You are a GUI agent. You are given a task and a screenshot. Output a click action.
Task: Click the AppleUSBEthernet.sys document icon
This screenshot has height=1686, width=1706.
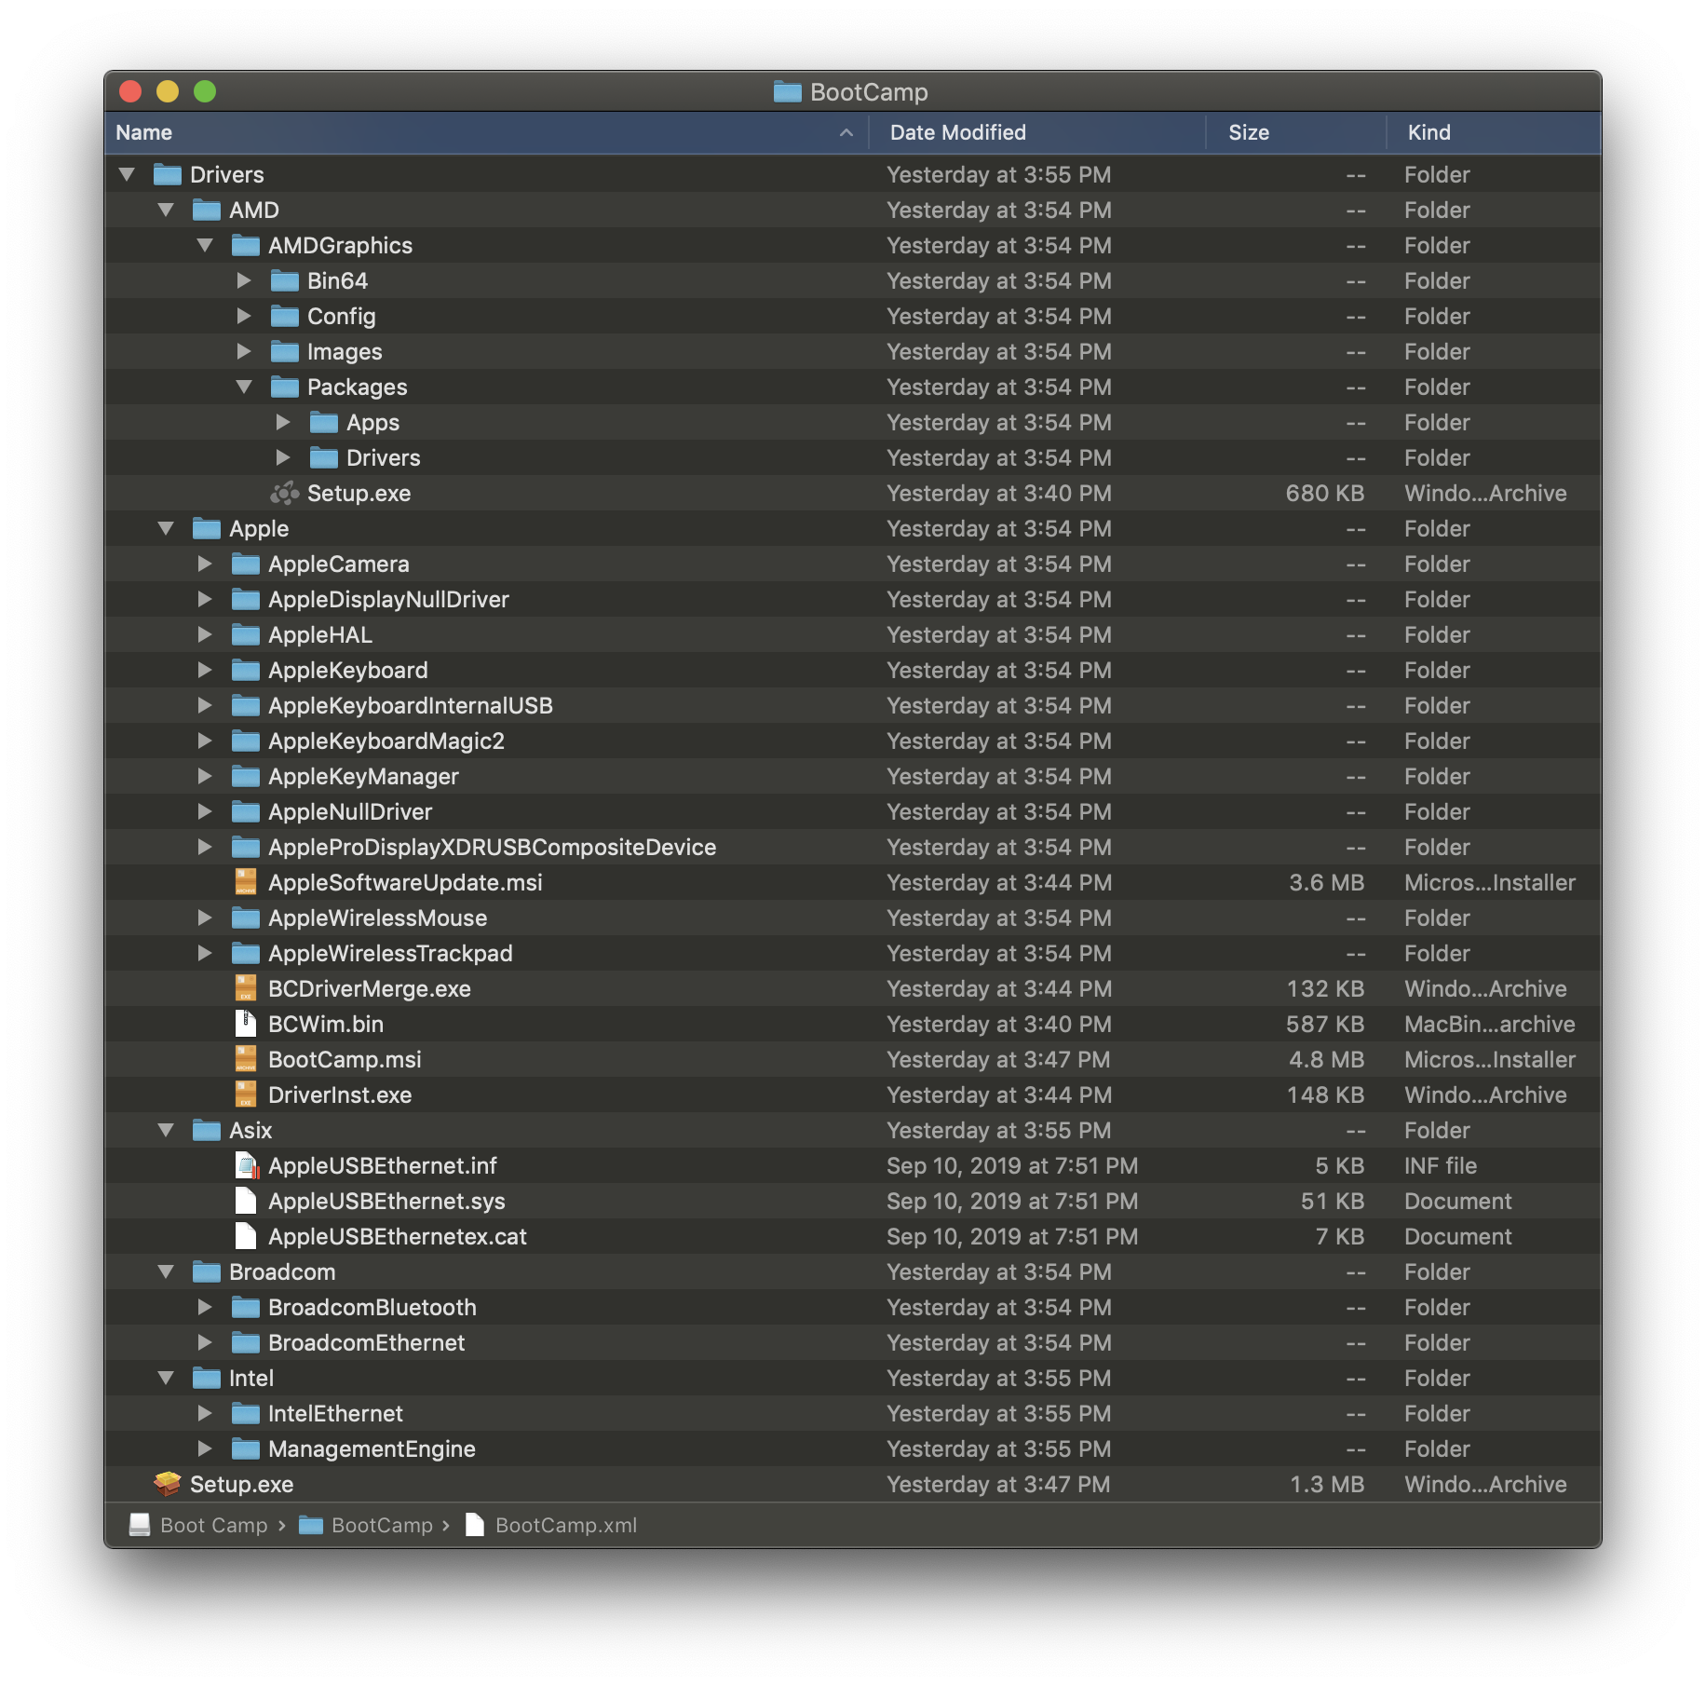[246, 1201]
